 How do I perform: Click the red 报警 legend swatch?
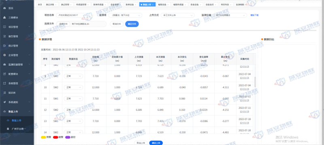[x=55, y=137]
